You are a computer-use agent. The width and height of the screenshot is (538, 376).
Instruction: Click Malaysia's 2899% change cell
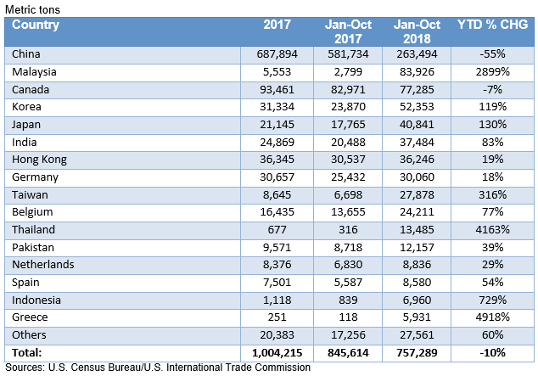[492, 72]
